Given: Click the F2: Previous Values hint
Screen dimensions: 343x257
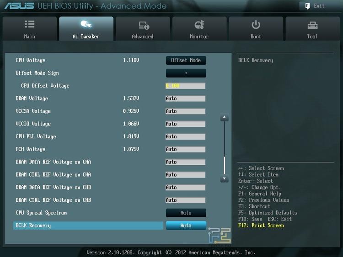Looking at the screenshot, I should click(263, 200).
